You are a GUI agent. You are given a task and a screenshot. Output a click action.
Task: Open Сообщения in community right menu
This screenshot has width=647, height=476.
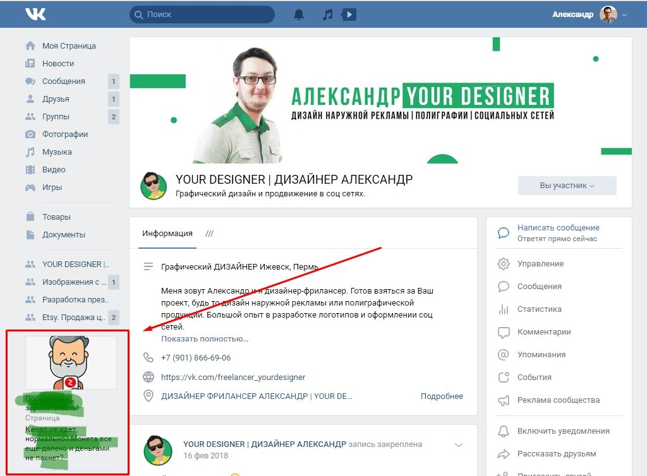[x=540, y=287]
